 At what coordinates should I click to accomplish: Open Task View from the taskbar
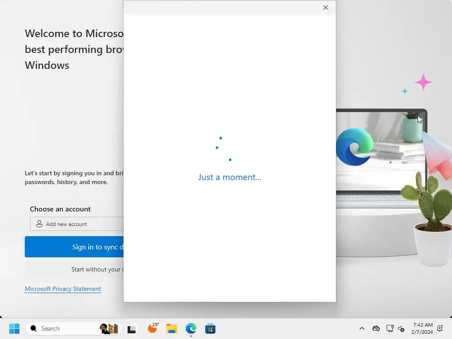tap(132, 328)
